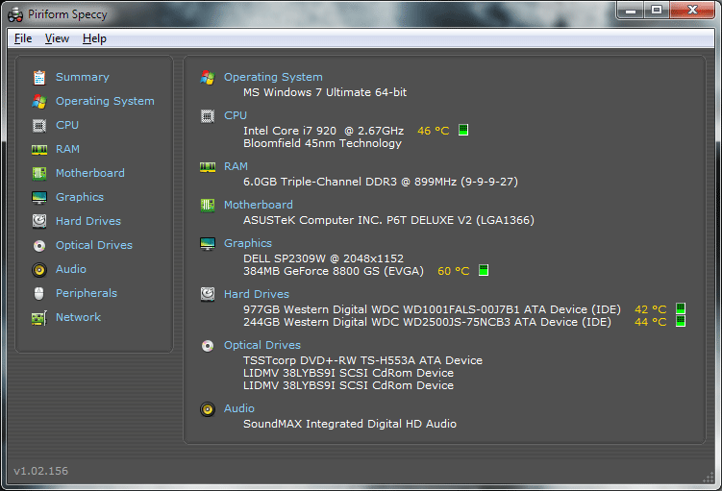Open RAM section from the sidebar
722x491 pixels.
point(67,149)
